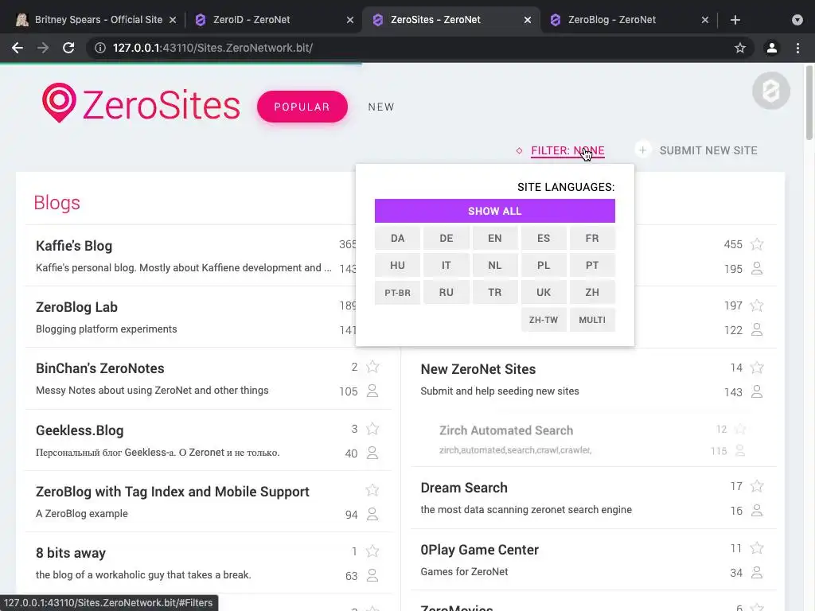Click SHOW ALL languages button

tap(494, 211)
